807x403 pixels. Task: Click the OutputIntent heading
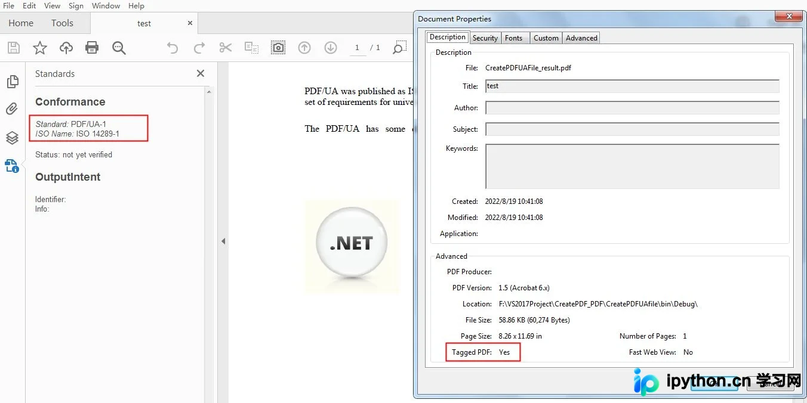tap(67, 177)
